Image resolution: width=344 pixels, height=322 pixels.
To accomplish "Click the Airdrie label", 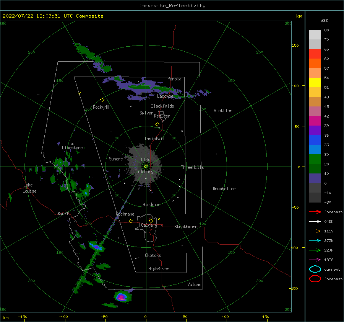I will point(151,204).
